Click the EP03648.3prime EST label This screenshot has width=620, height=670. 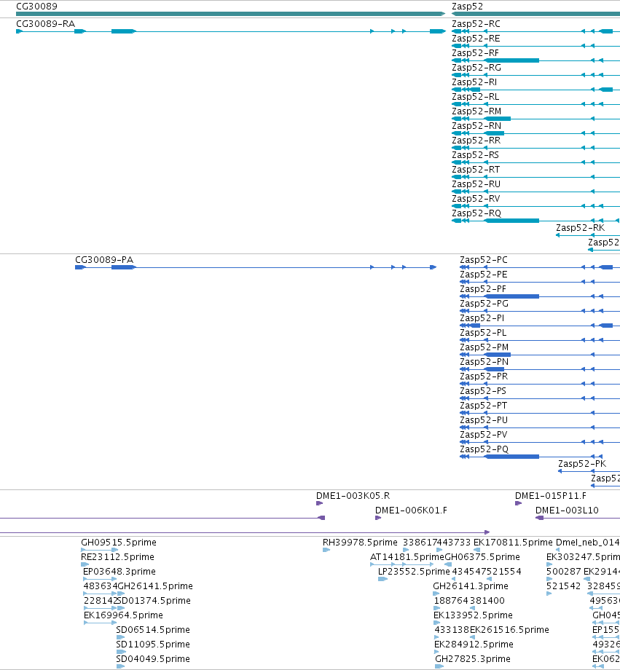coord(119,571)
